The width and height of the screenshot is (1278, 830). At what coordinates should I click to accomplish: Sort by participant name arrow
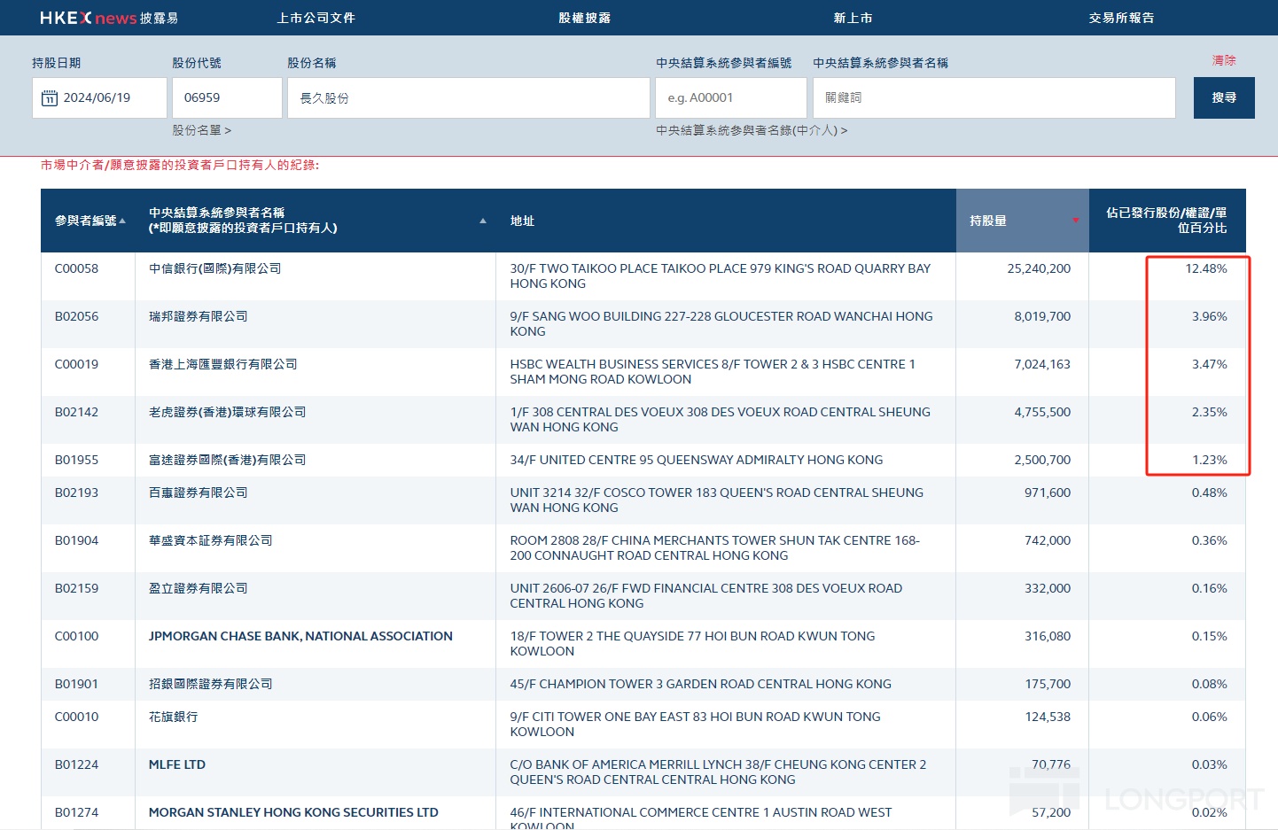click(x=483, y=221)
